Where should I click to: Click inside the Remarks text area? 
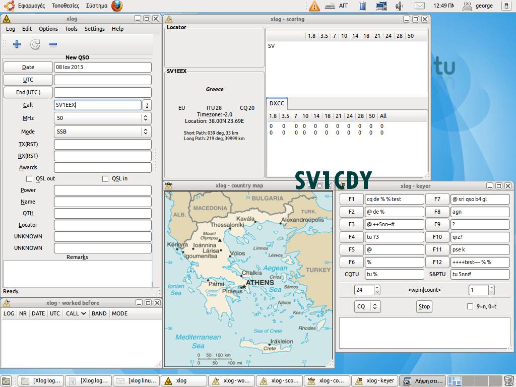click(x=77, y=272)
